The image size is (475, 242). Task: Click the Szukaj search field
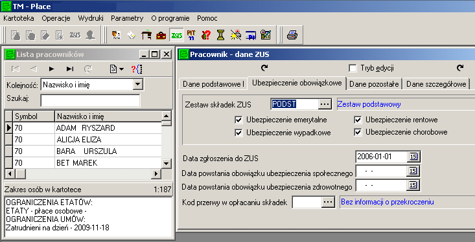(90, 100)
